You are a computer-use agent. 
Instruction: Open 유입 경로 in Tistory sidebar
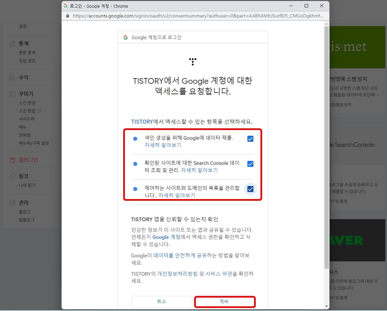pyautogui.click(x=27, y=61)
